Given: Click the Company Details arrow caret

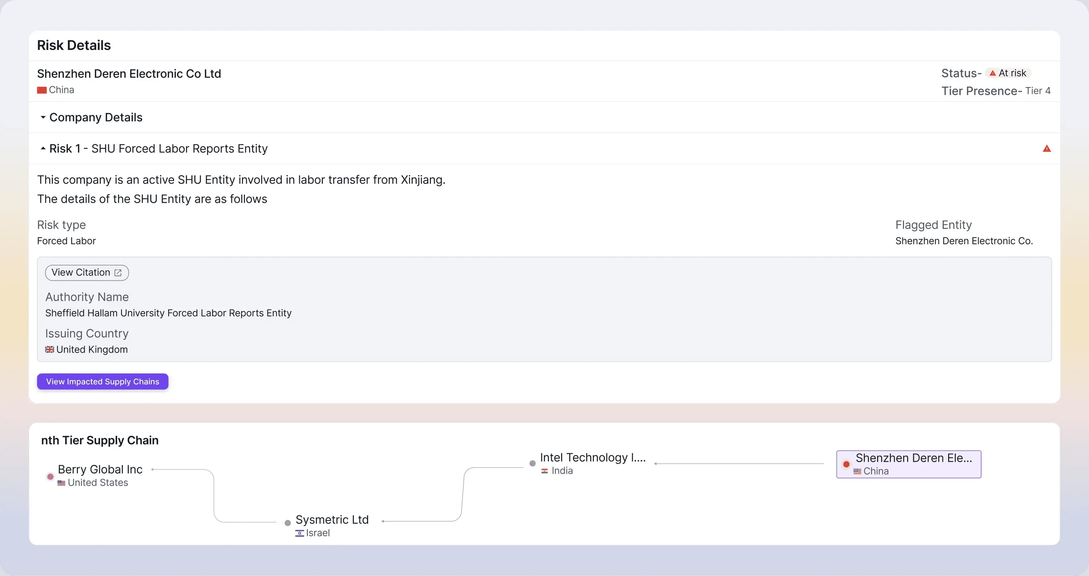Looking at the screenshot, I should click(x=43, y=117).
